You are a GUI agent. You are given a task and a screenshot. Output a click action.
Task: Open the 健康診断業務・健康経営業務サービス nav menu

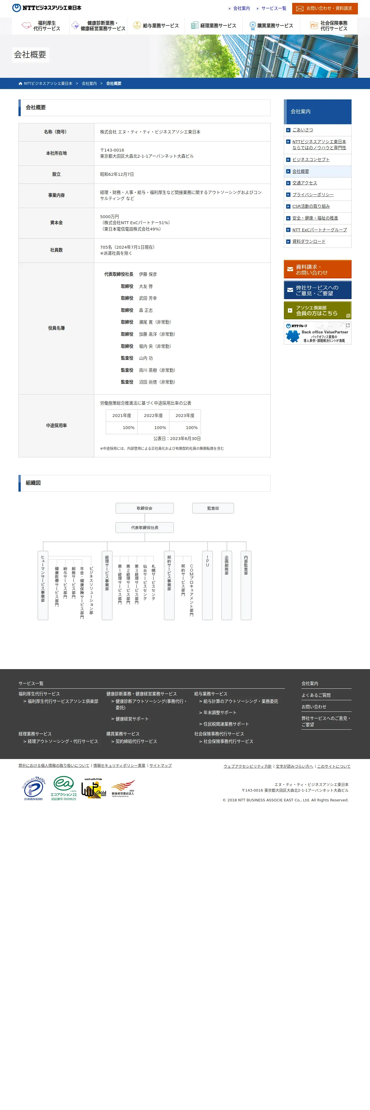[x=98, y=26]
